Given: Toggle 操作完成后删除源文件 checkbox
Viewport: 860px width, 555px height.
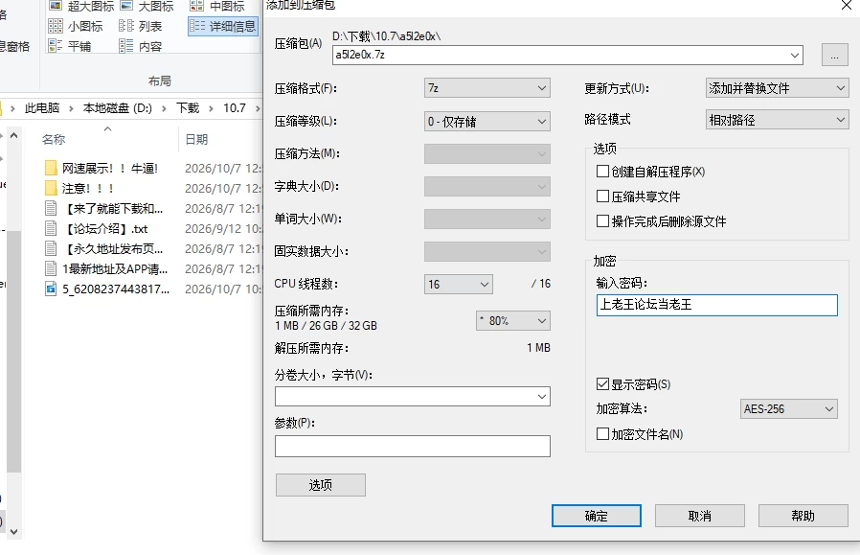Looking at the screenshot, I should click(x=602, y=220).
